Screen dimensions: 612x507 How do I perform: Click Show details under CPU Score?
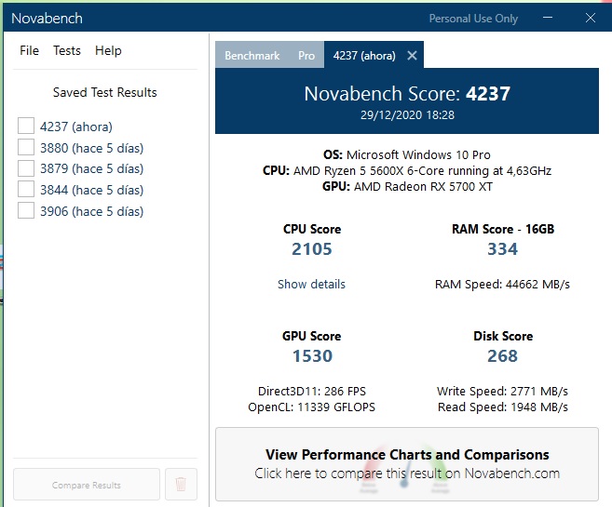311,284
